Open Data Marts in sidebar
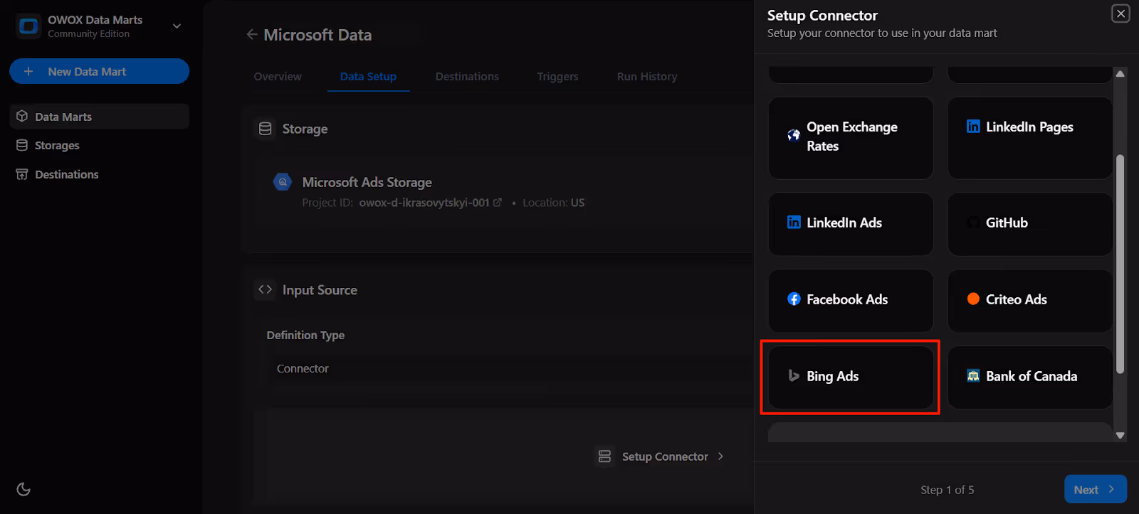Viewport: 1139px width, 514px height. [x=99, y=117]
